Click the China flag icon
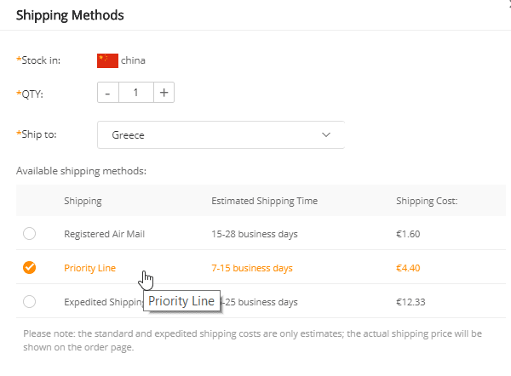The width and height of the screenshot is (511, 376). coord(107,60)
